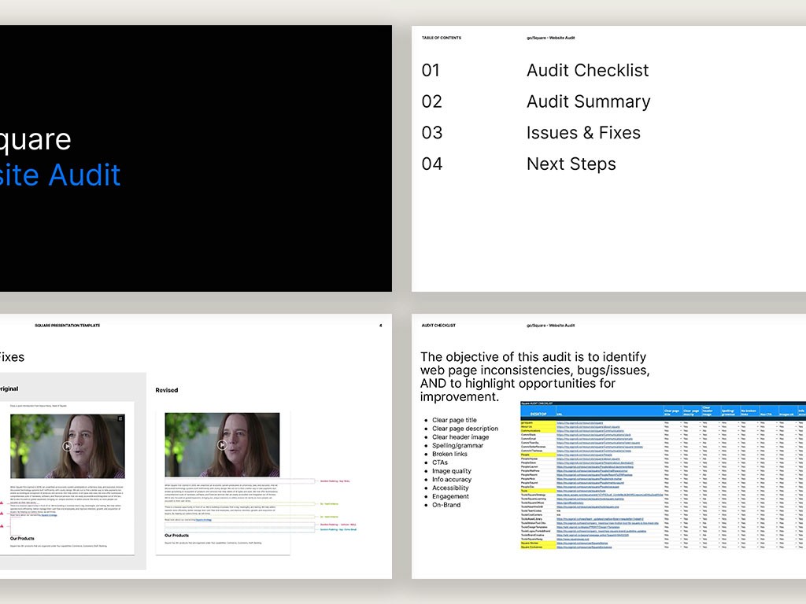This screenshot has height=604, width=806.
Task: Select the black title slide with 'site Audit'
Action: (196, 158)
